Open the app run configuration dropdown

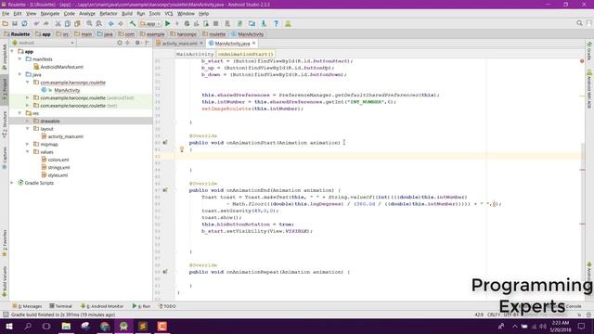click(x=150, y=23)
